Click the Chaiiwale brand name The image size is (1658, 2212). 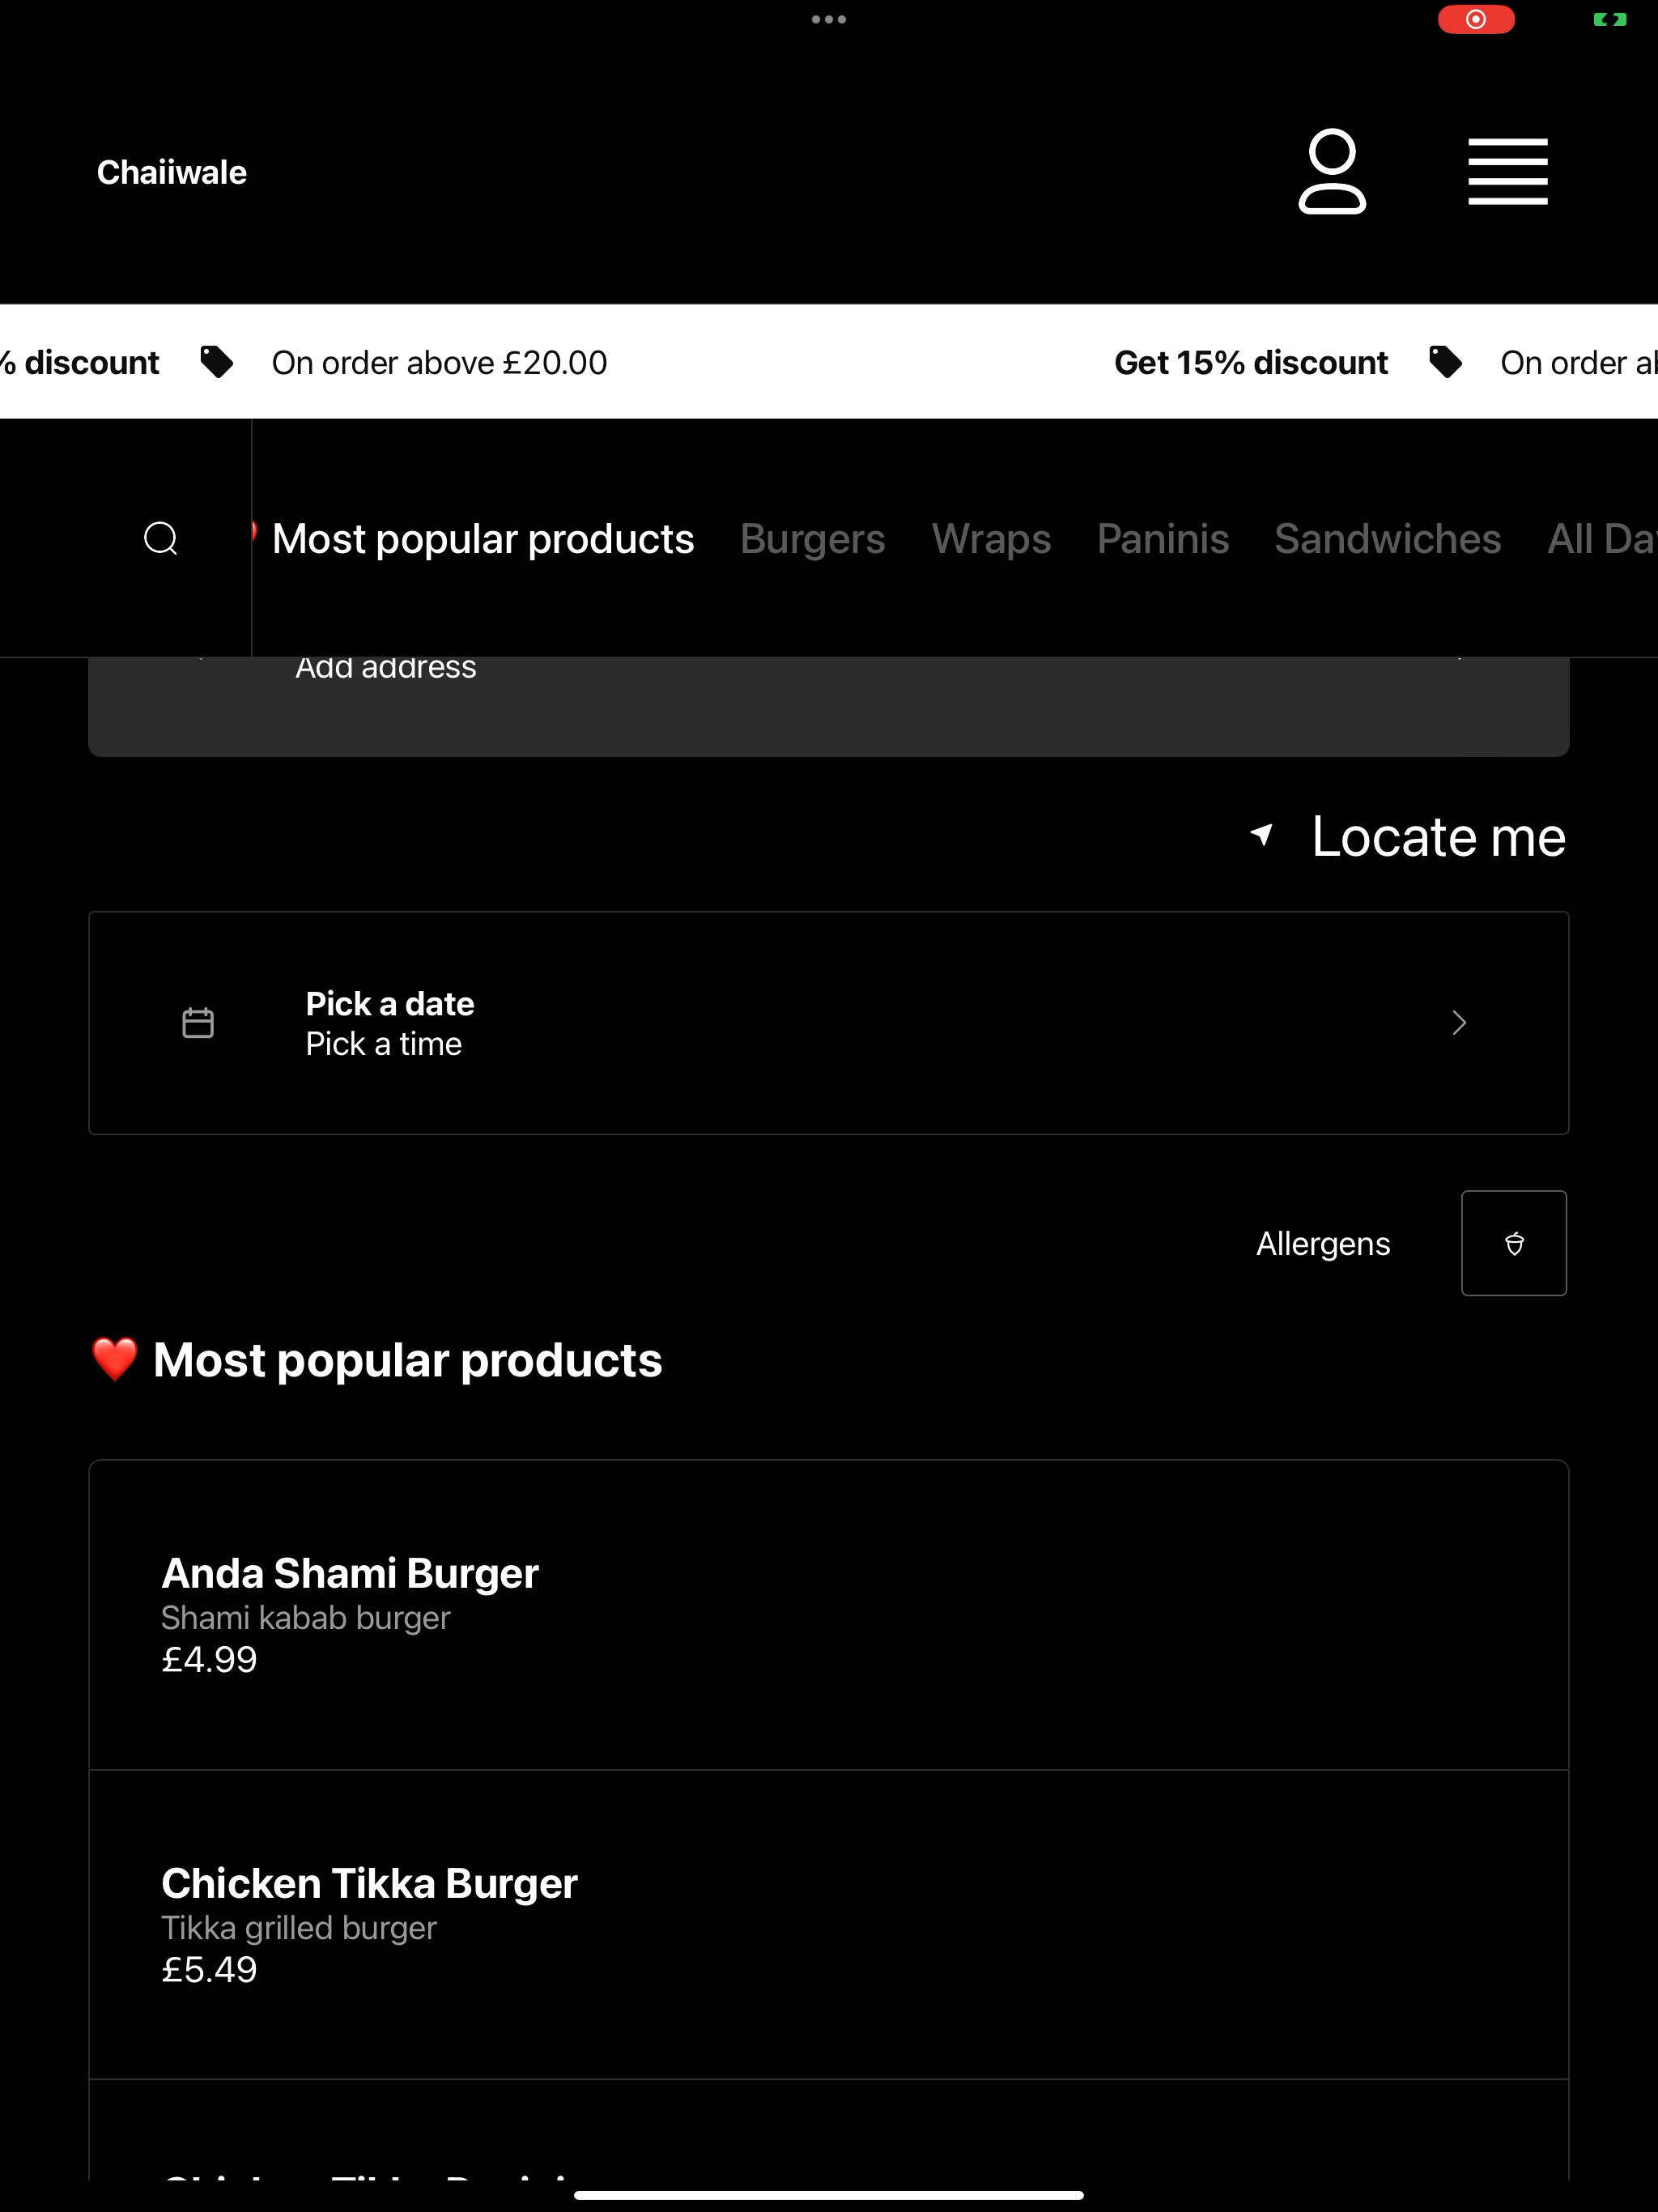[172, 172]
